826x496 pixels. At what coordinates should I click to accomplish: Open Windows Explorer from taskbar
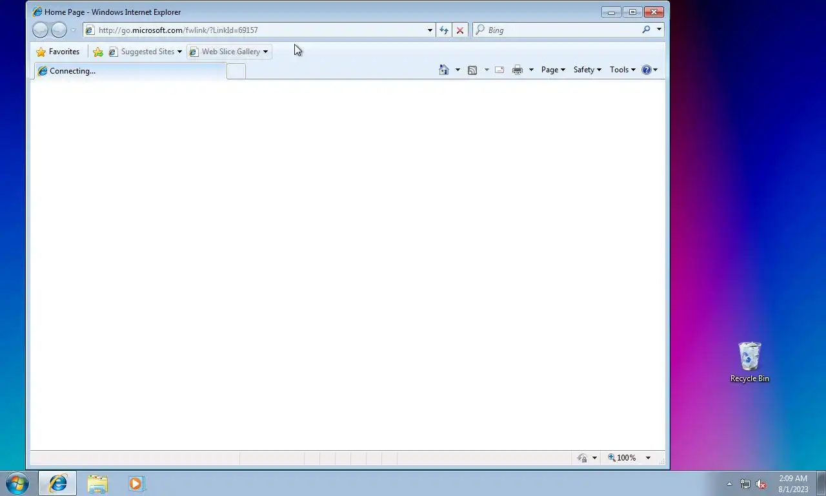click(x=97, y=483)
